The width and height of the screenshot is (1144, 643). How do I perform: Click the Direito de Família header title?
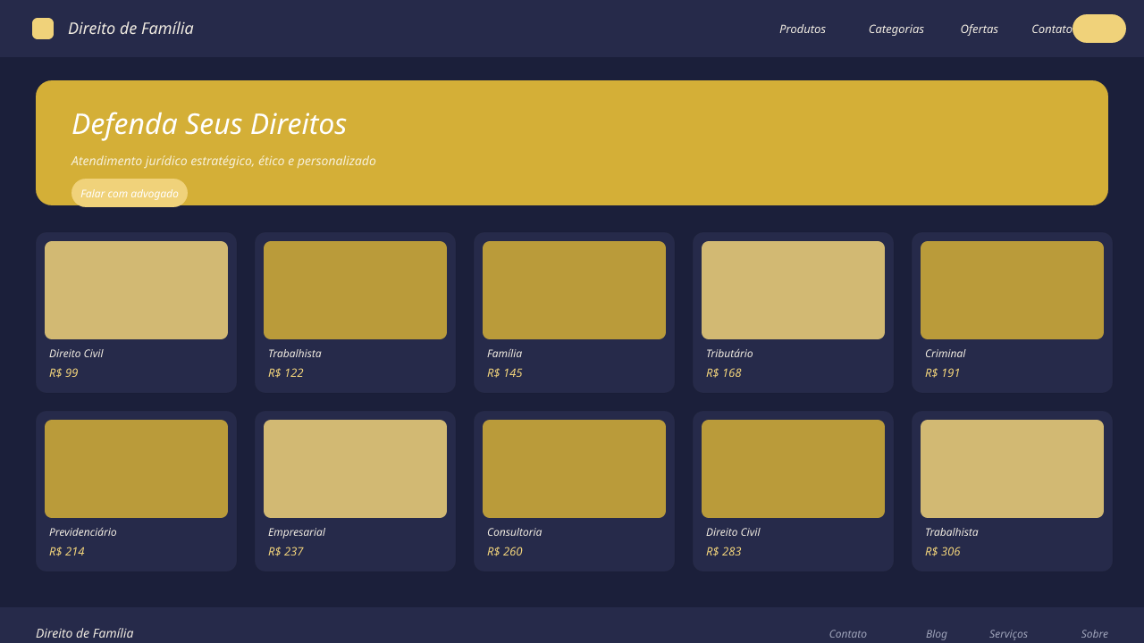coord(130,29)
